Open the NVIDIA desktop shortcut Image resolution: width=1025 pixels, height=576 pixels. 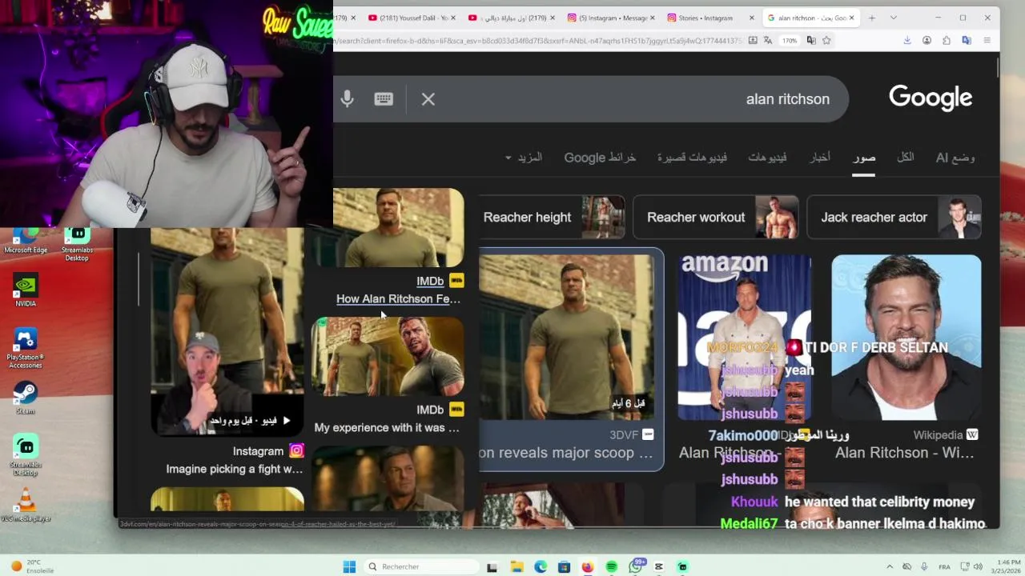(x=26, y=290)
